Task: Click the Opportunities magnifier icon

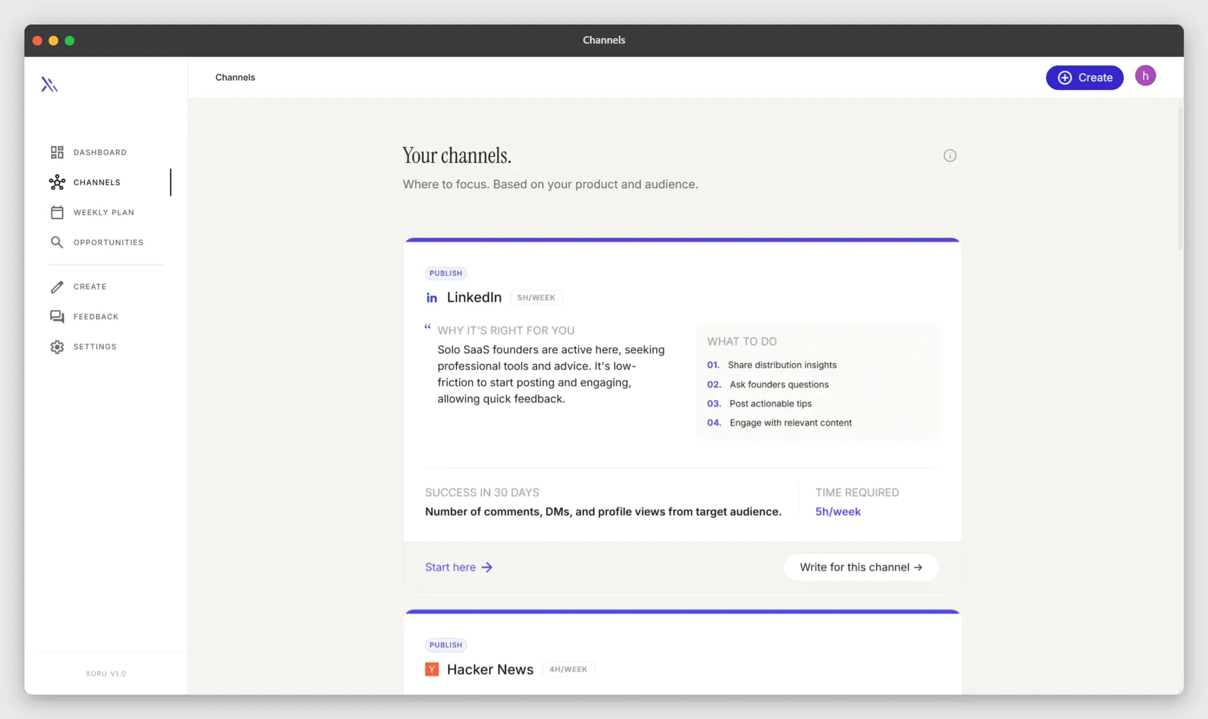Action: [57, 242]
